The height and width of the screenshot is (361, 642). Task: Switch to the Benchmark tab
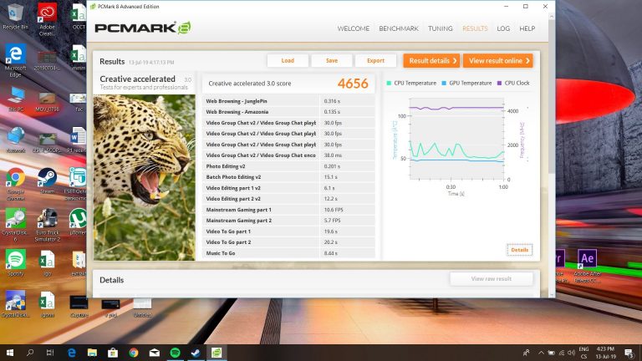click(399, 28)
